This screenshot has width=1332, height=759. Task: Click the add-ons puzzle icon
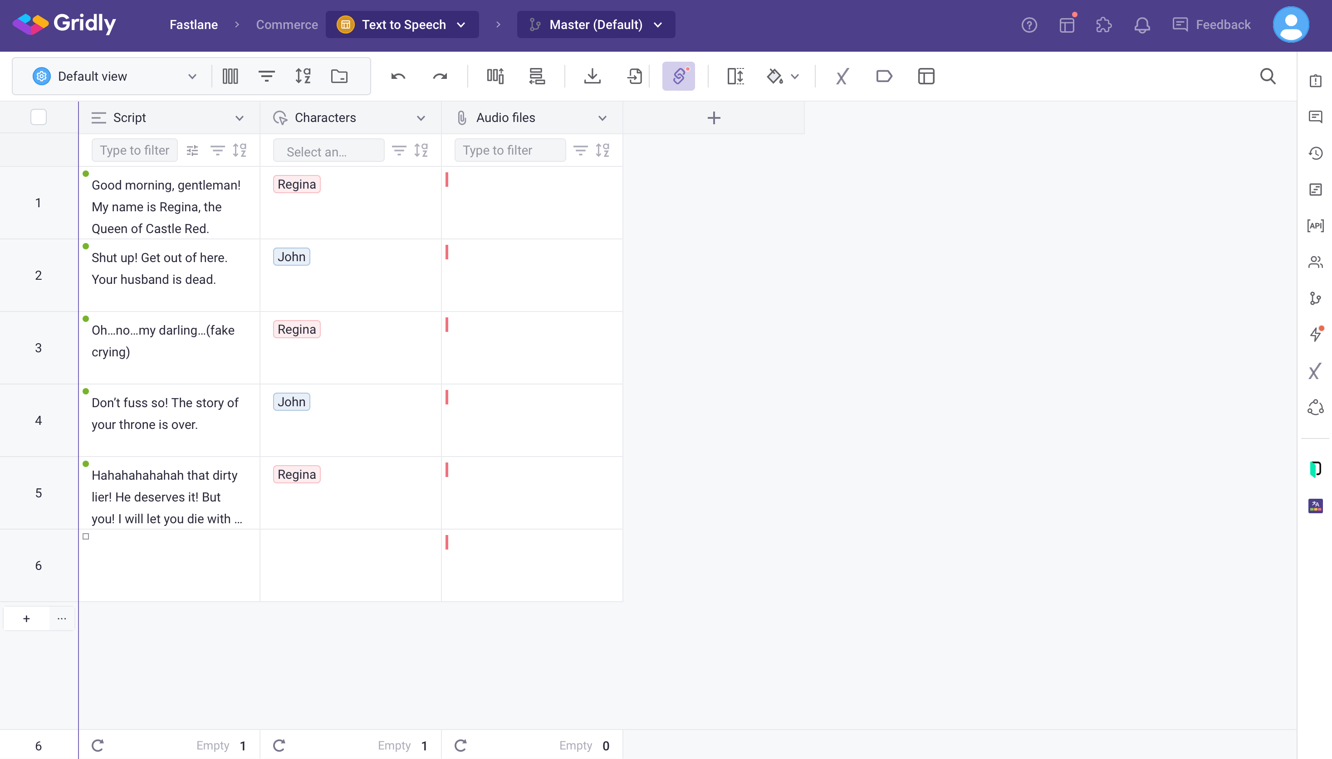pyautogui.click(x=1103, y=25)
